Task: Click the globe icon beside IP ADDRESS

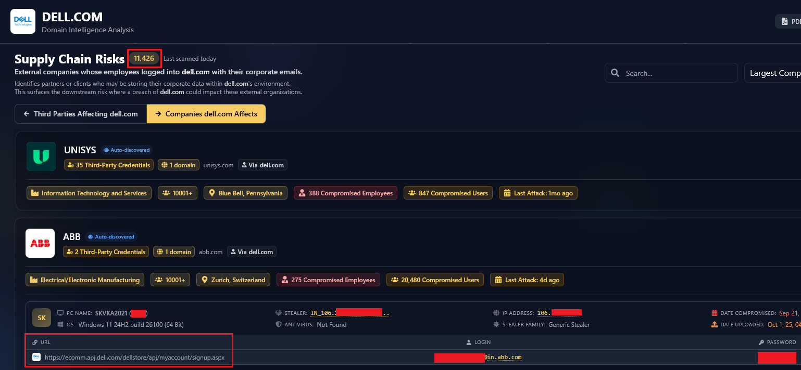Action: (x=496, y=313)
